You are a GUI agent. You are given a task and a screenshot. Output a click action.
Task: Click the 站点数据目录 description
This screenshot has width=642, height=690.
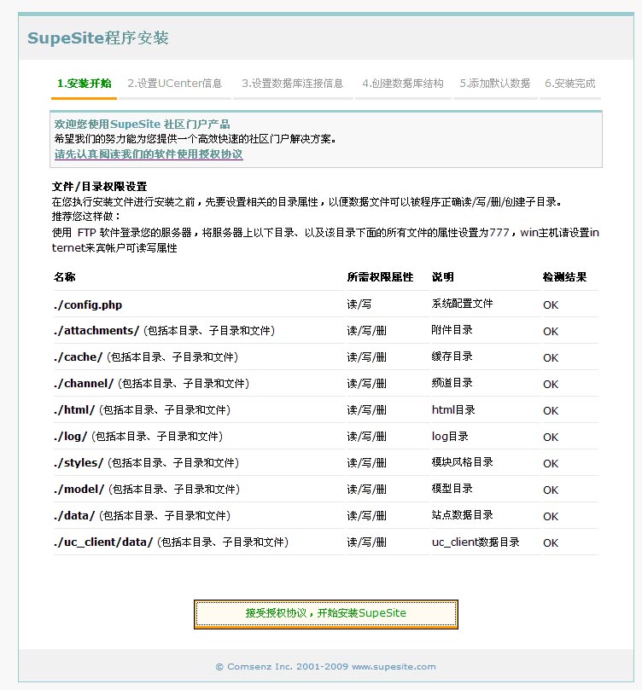click(x=463, y=514)
